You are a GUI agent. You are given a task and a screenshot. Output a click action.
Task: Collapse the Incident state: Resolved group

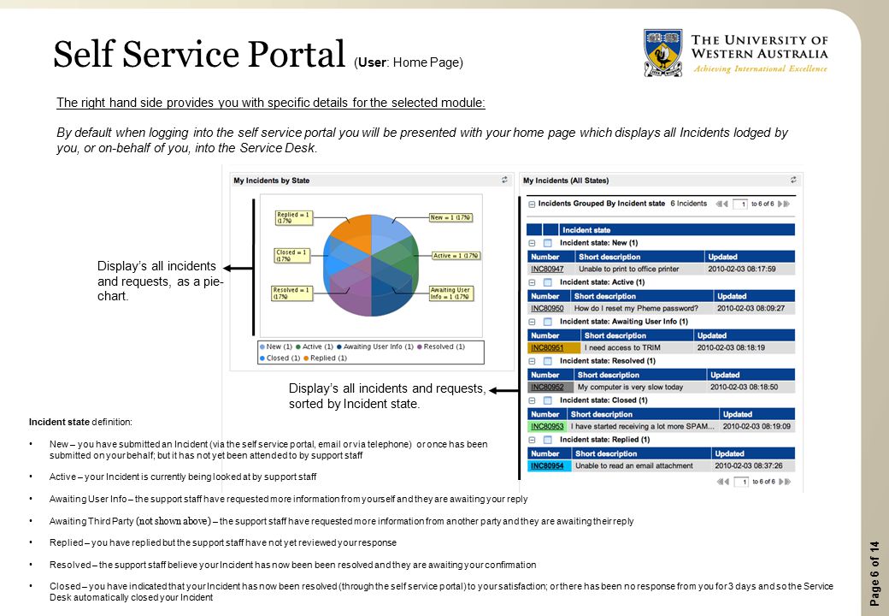[x=532, y=361]
